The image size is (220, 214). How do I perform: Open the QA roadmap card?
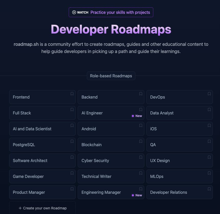pos(180,145)
